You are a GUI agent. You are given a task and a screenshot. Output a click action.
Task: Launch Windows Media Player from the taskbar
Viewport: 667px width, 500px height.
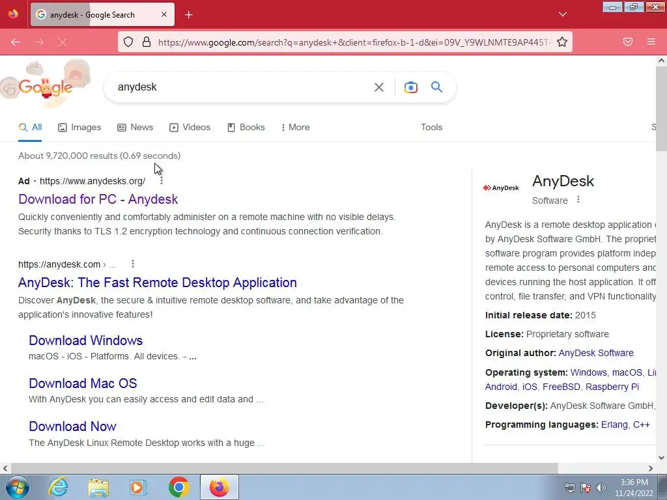click(138, 487)
